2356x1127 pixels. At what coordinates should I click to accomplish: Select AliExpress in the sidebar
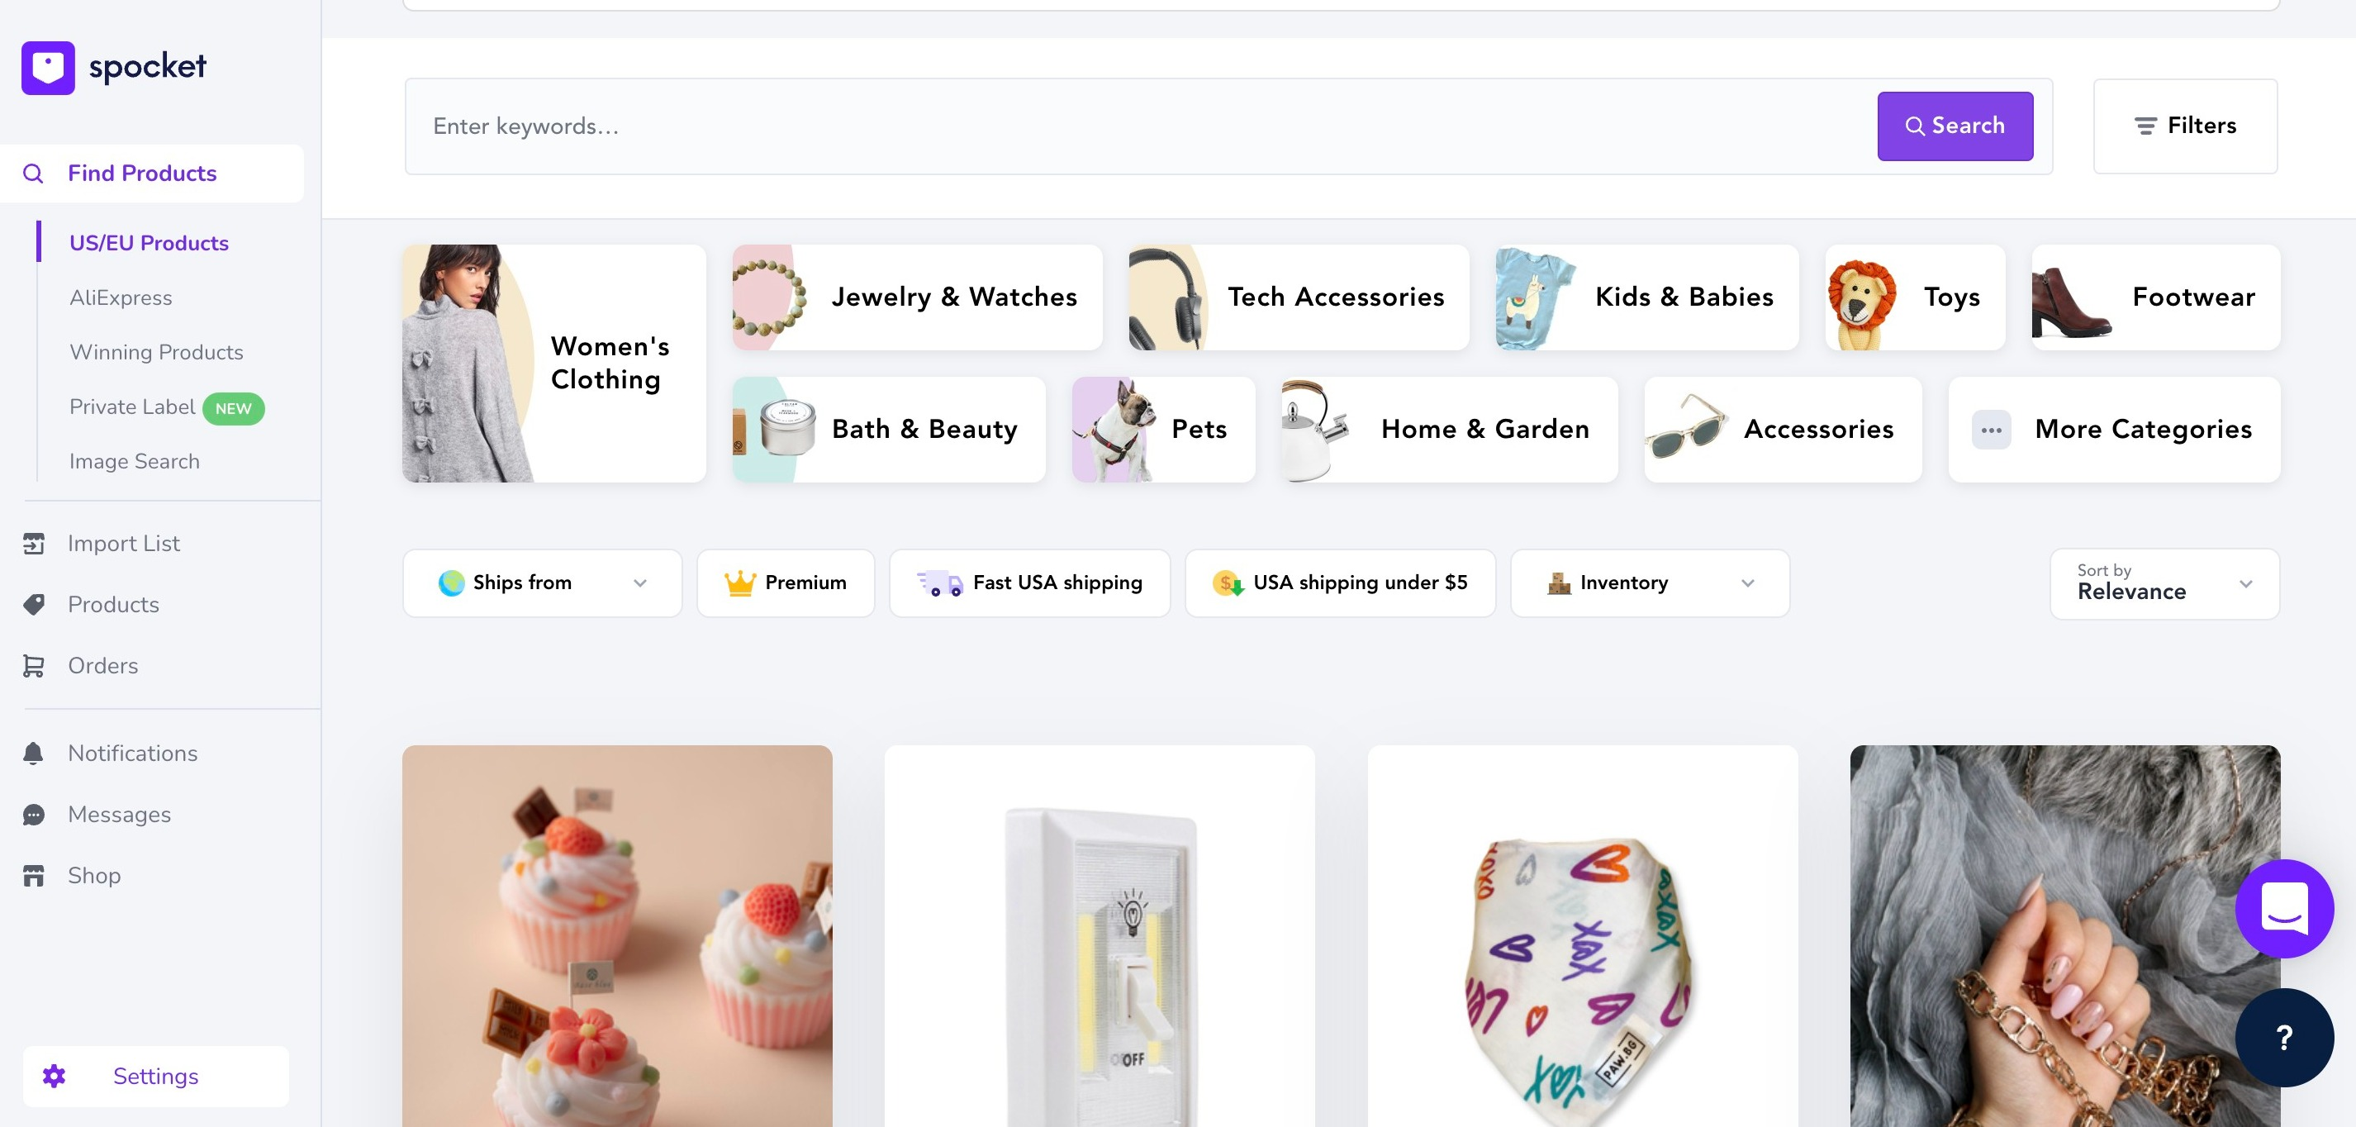tap(121, 297)
